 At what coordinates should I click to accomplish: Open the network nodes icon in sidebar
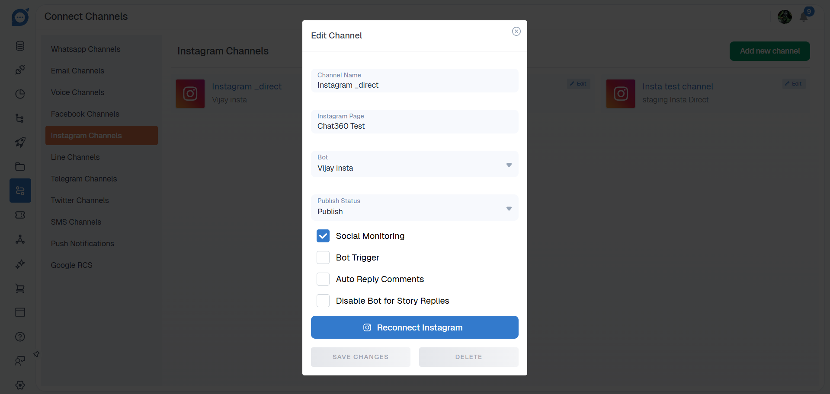[20, 239]
